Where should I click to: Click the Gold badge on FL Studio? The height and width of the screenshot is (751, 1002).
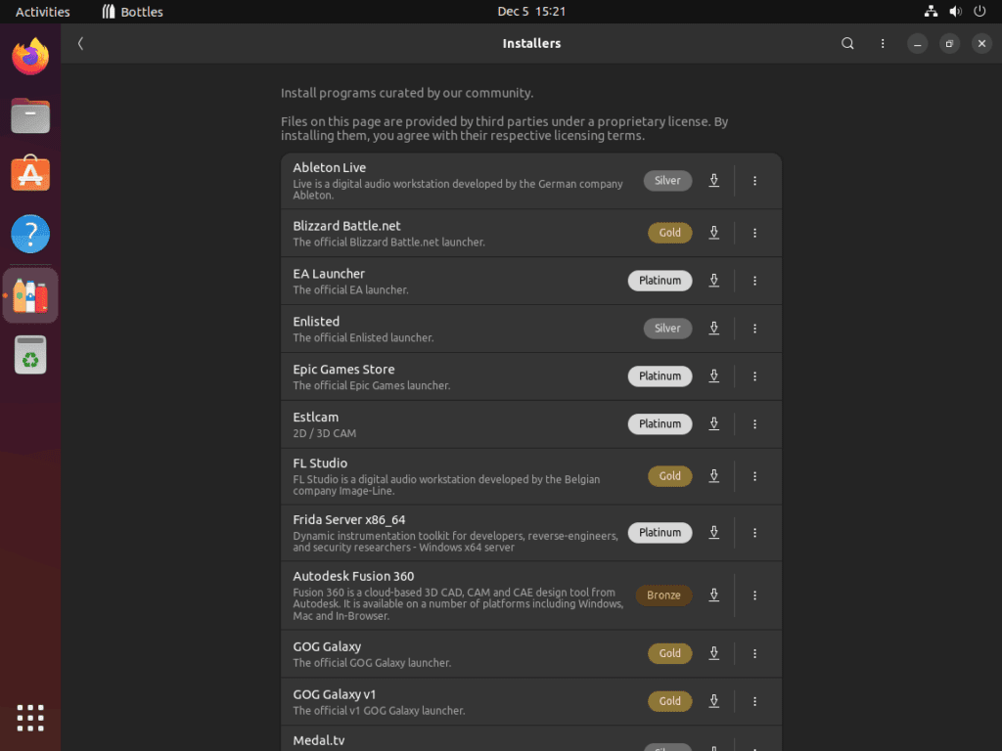[x=669, y=476]
